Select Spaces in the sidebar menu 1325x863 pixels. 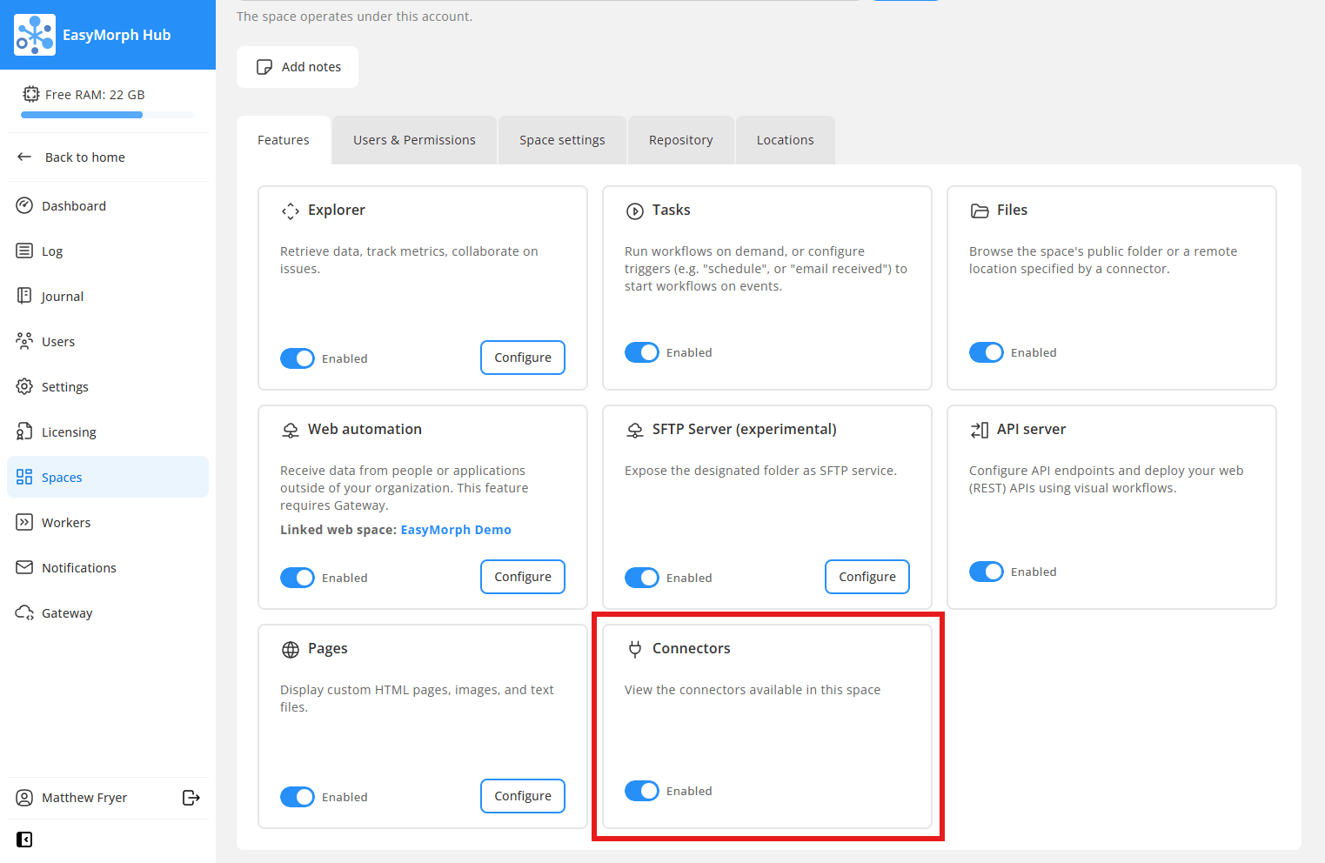[x=108, y=477]
